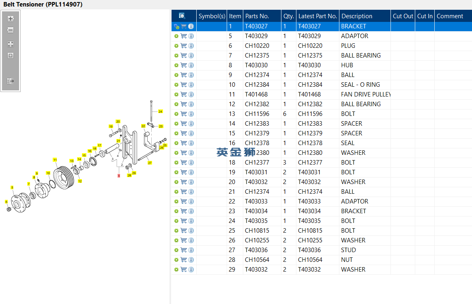Viewport: 472px width, 304px height.
Task: Show info for item 23 T403034 BRACKET
Action: pos(191,211)
